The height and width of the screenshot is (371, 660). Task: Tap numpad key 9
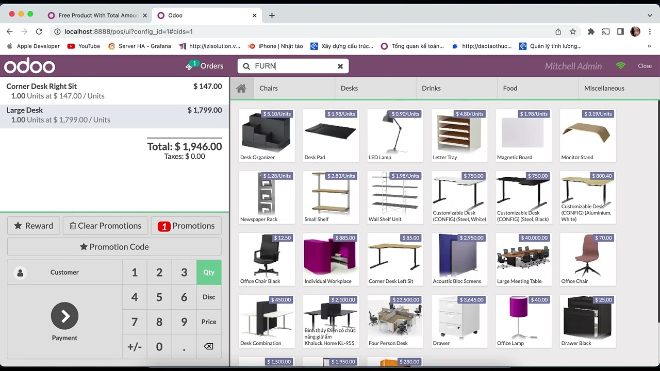pyautogui.click(x=184, y=322)
